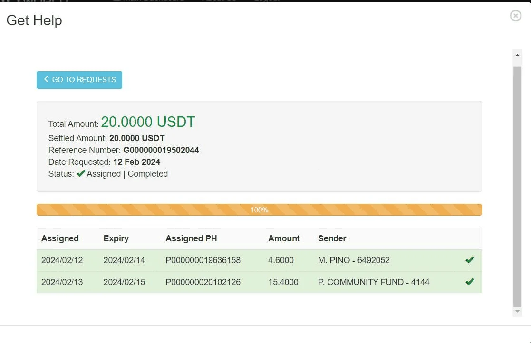Click the green status checkmark beside Assigned
The height and width of the screenshot is (343, 531).
click(x=81, y=173)
